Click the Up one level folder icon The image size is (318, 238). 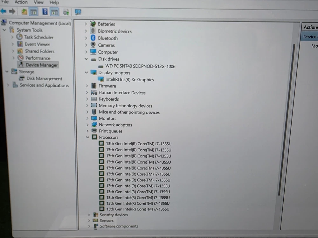(x=24, y=12)
